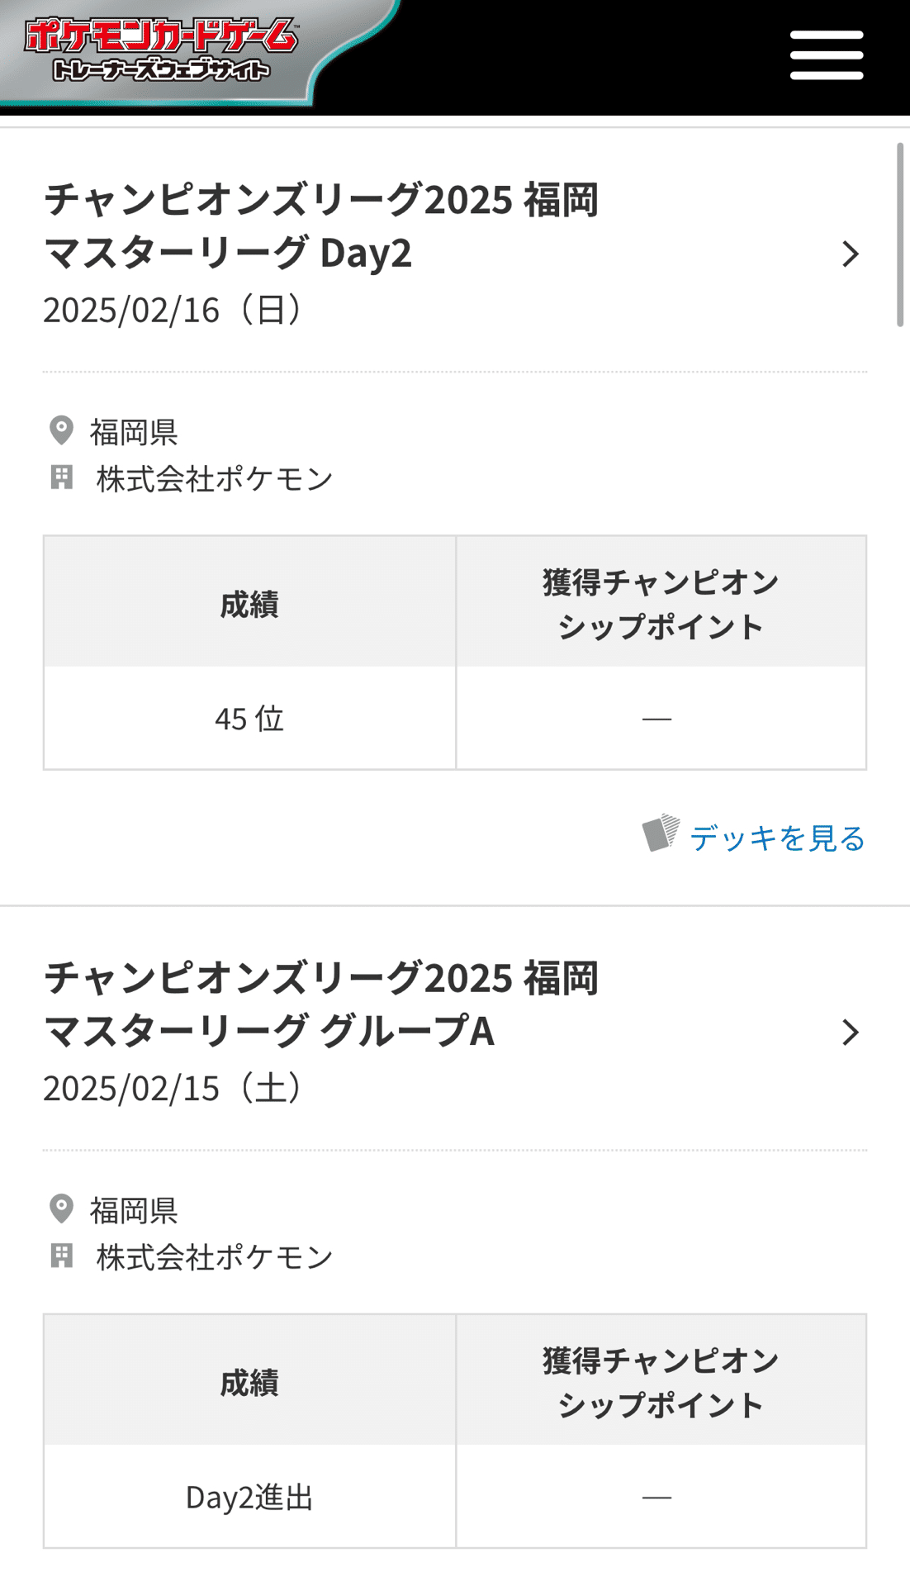Click the location pin icon in the グループA event
910x1586 pixels.
coord(62,1209)
